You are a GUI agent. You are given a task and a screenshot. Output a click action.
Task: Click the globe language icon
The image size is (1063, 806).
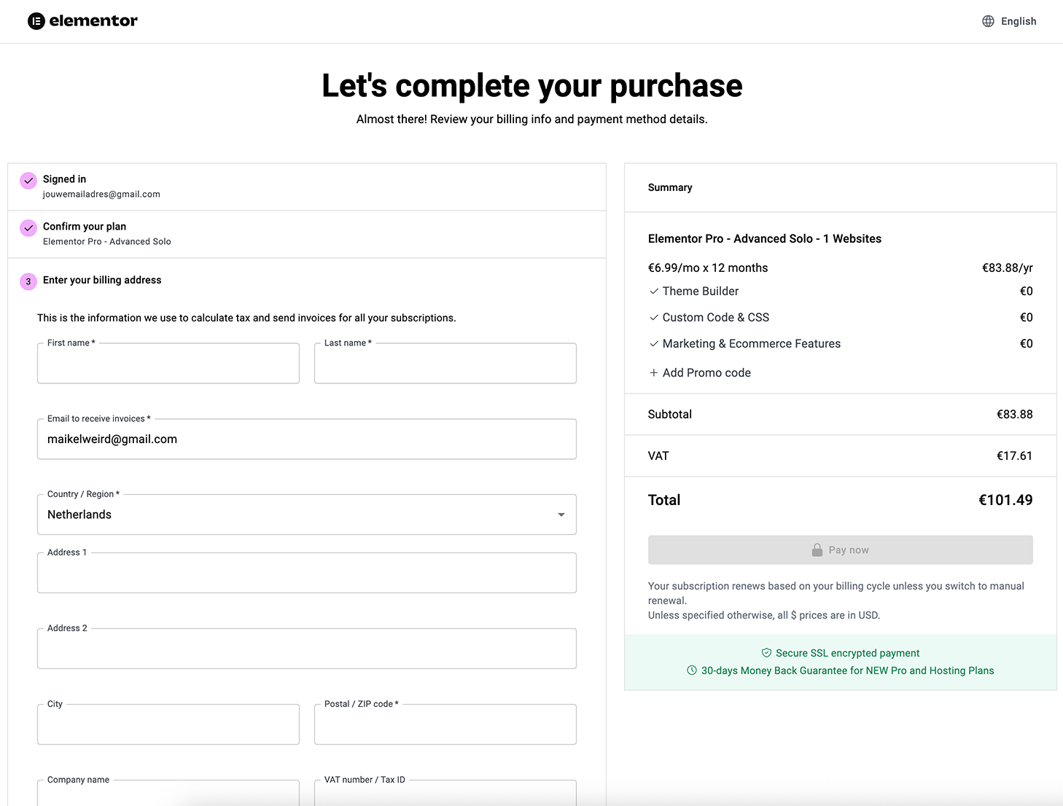pos(988,21)
